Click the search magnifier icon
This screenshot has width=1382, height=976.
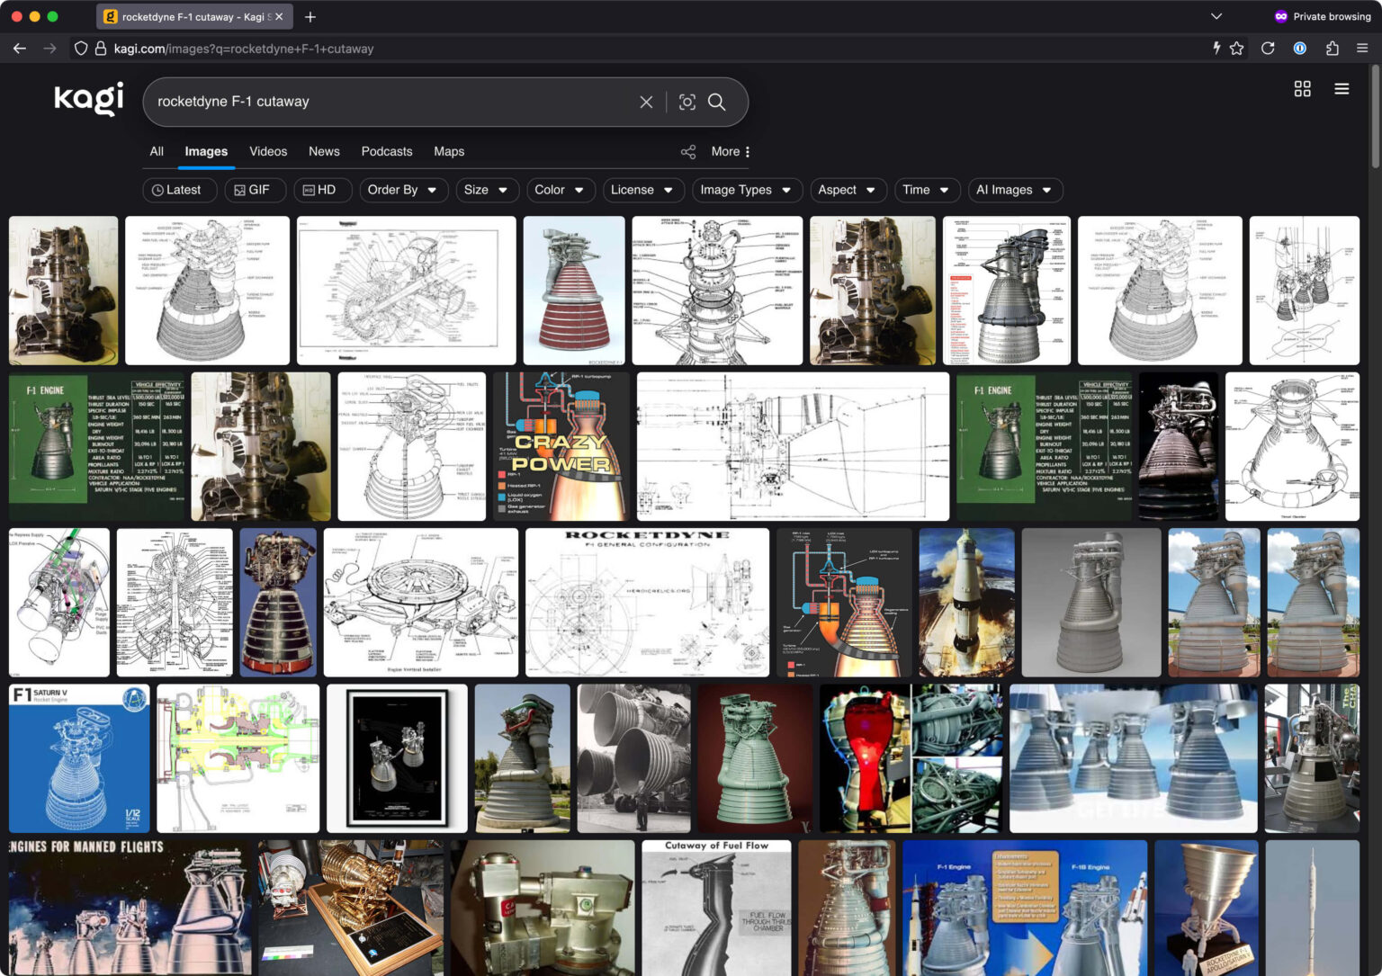coord(717,102)
